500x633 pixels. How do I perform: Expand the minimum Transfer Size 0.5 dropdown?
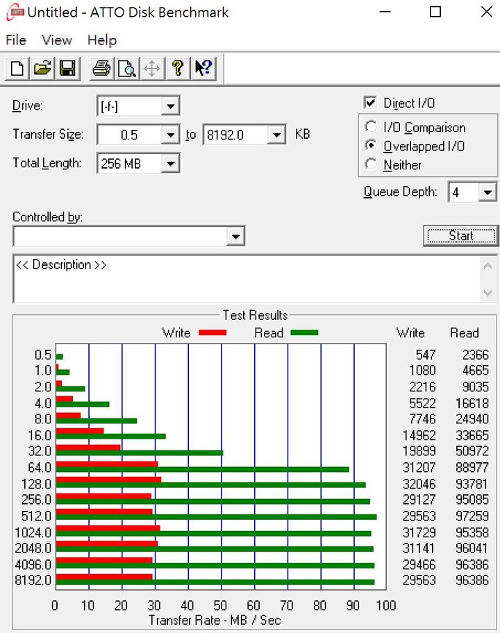pyautogui.click(x=170, y=135)
